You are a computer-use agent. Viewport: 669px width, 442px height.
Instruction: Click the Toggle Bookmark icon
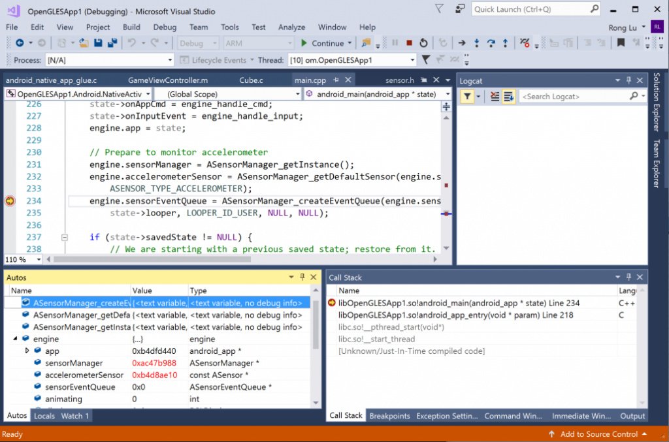tap(621, 42)
